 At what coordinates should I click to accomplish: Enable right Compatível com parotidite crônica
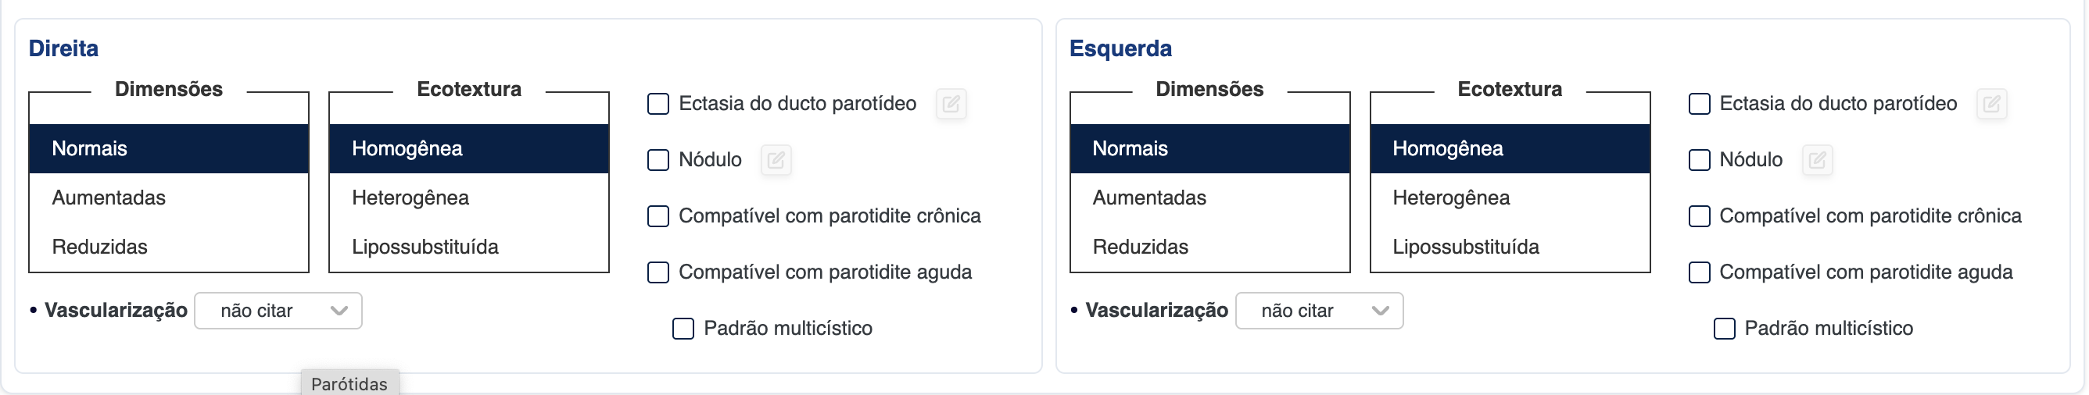click(658, 217)
